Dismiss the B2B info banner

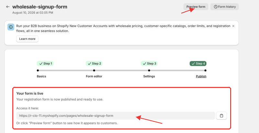pos(233,26)
